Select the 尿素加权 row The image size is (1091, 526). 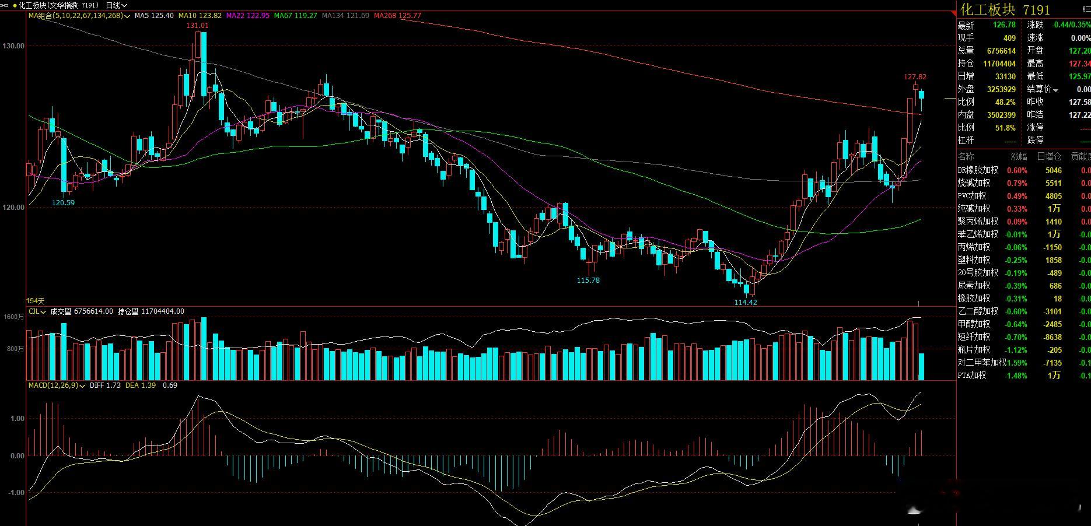click(x=1024, y=286)
